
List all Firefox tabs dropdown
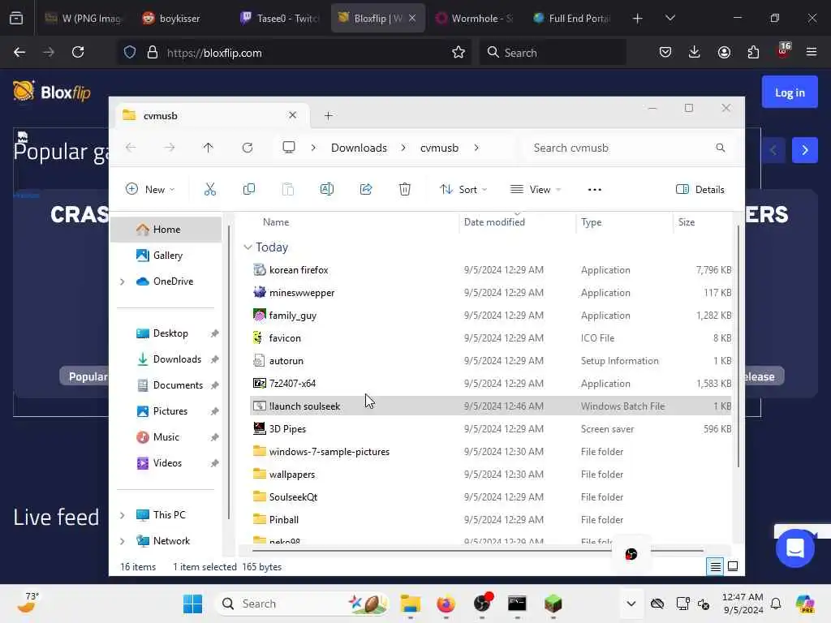pyautogui.click(x=670, y=18)
